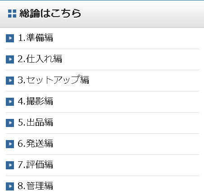The width and height of the screenshot is (204, 195).
Task: Open the 4.撮影編 link
Action: click(x=36, y=101)
